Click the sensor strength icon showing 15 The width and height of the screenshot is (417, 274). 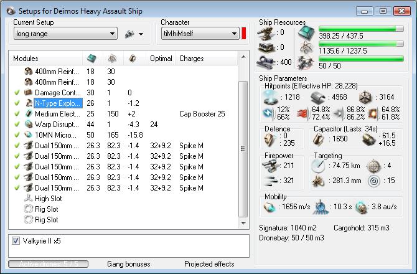373,181
